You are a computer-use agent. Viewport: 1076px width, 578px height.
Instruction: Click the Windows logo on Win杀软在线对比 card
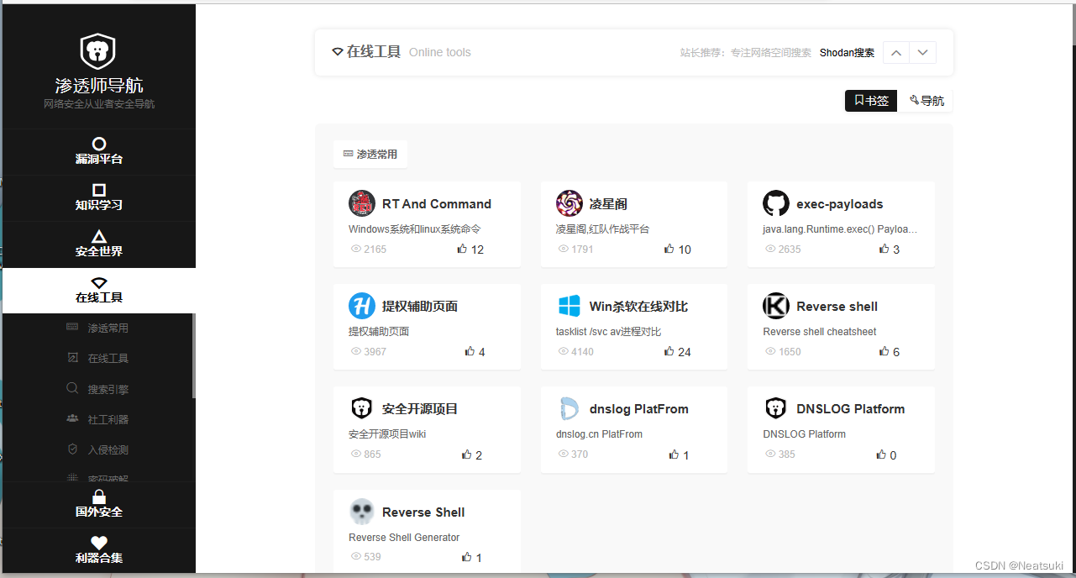pyautogui.click(x=569, y=306)
